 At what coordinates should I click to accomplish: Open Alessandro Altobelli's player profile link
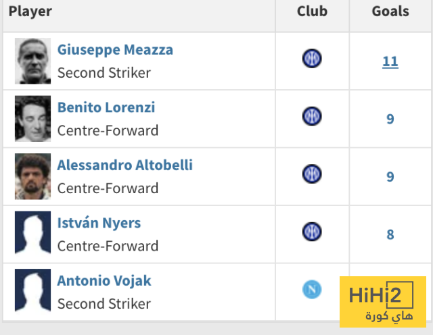click(125, 165)
